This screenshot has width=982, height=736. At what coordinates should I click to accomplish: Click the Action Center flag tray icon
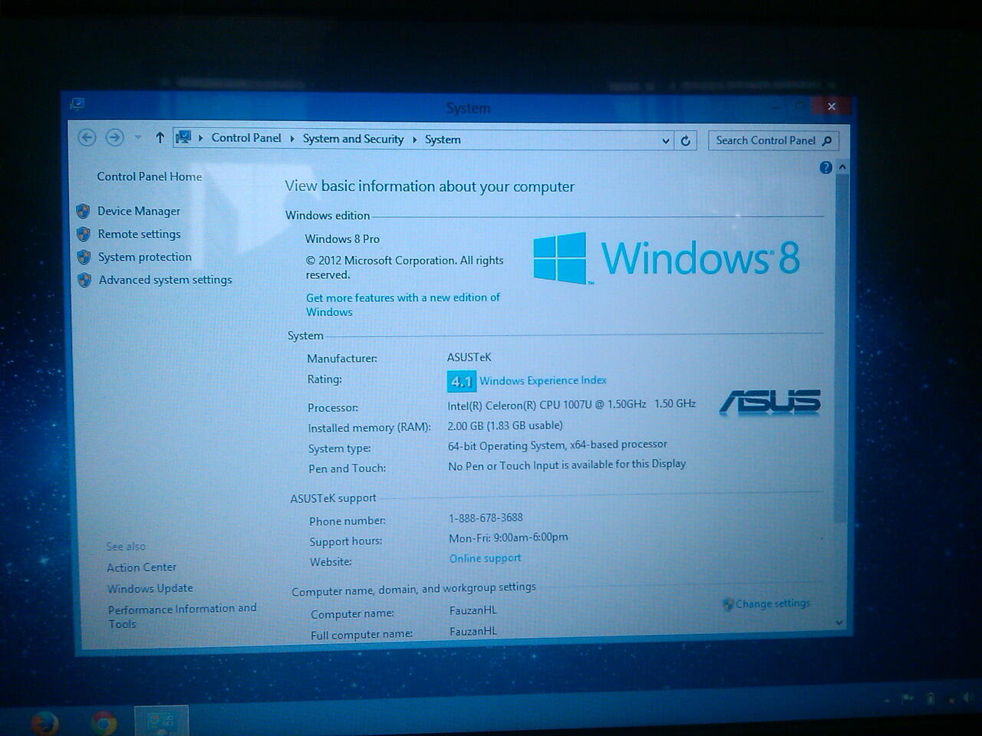coord(908,698)
